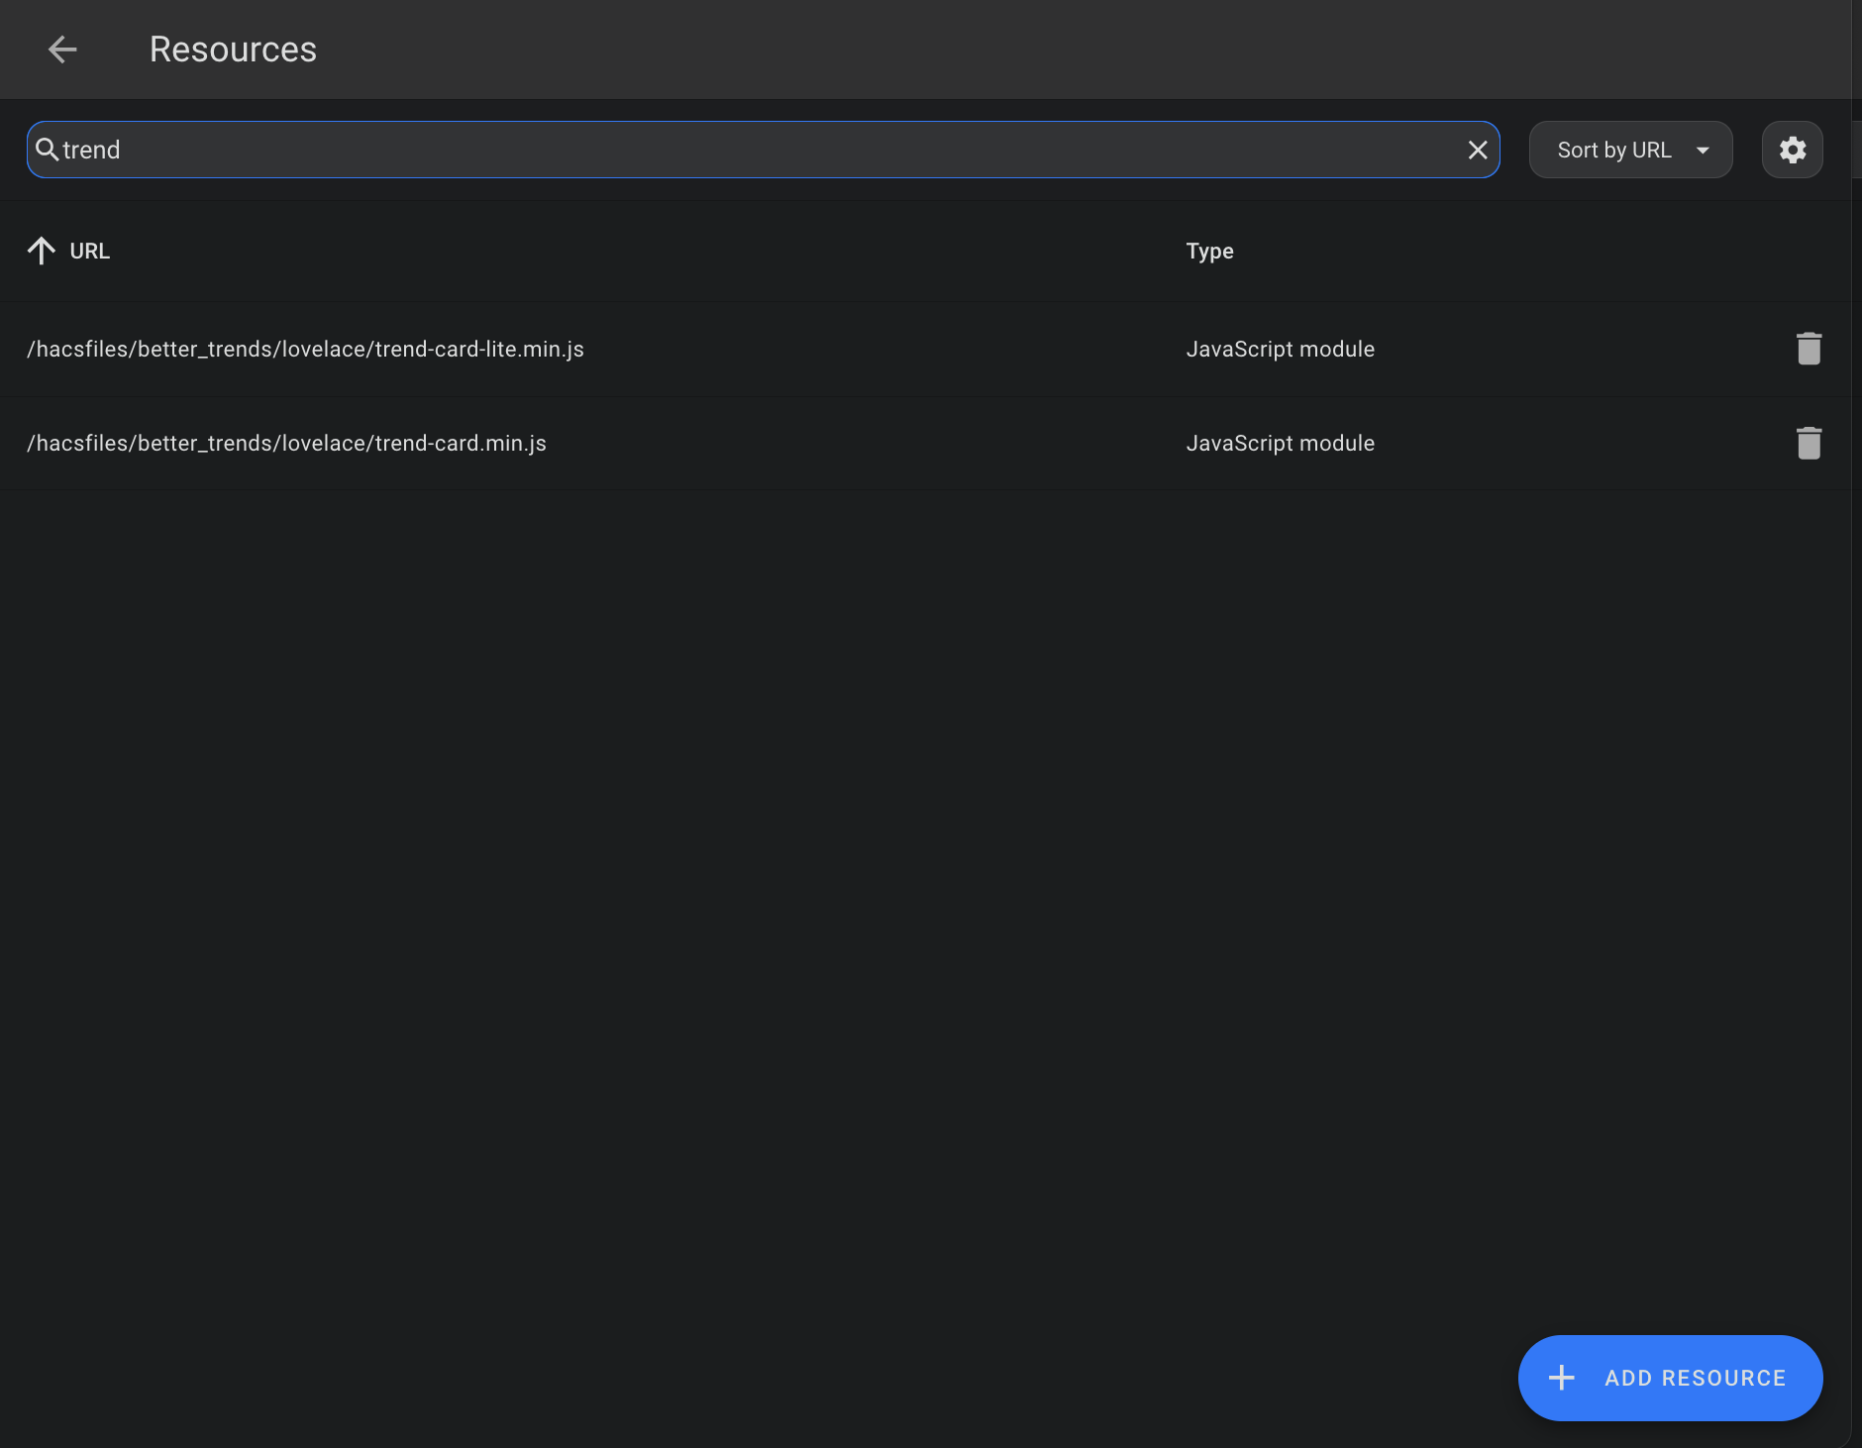Screen dimensions: 1862x1448
Task: Toggle sort direction arrow beside URL
Action: 41,251
